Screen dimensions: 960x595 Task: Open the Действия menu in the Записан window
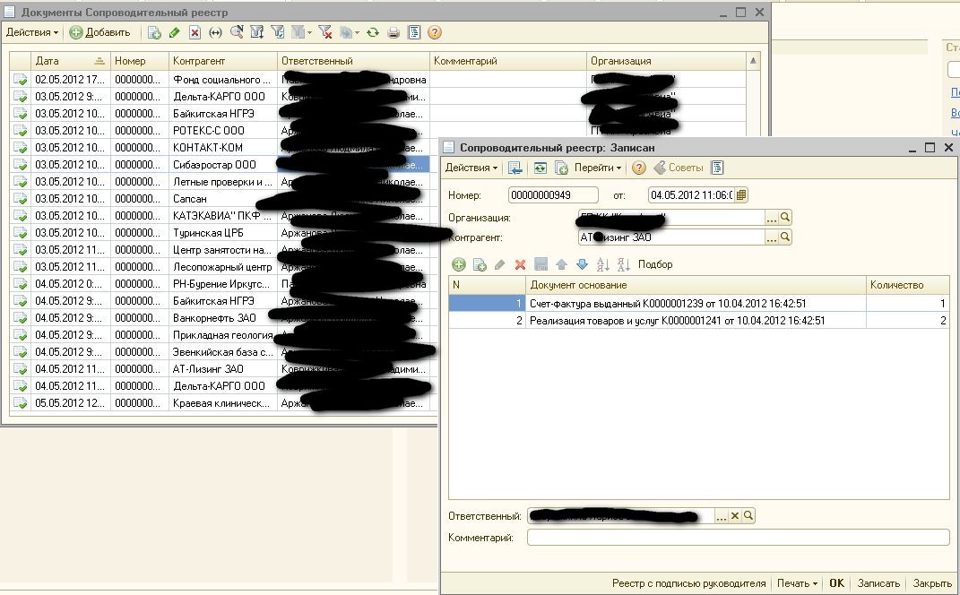pyautogui.click(x=471, y=168)
